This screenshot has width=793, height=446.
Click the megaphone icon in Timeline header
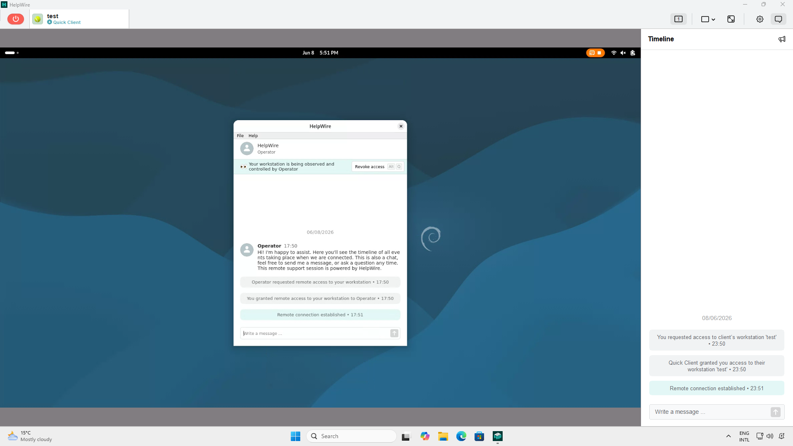pos(782,39)
